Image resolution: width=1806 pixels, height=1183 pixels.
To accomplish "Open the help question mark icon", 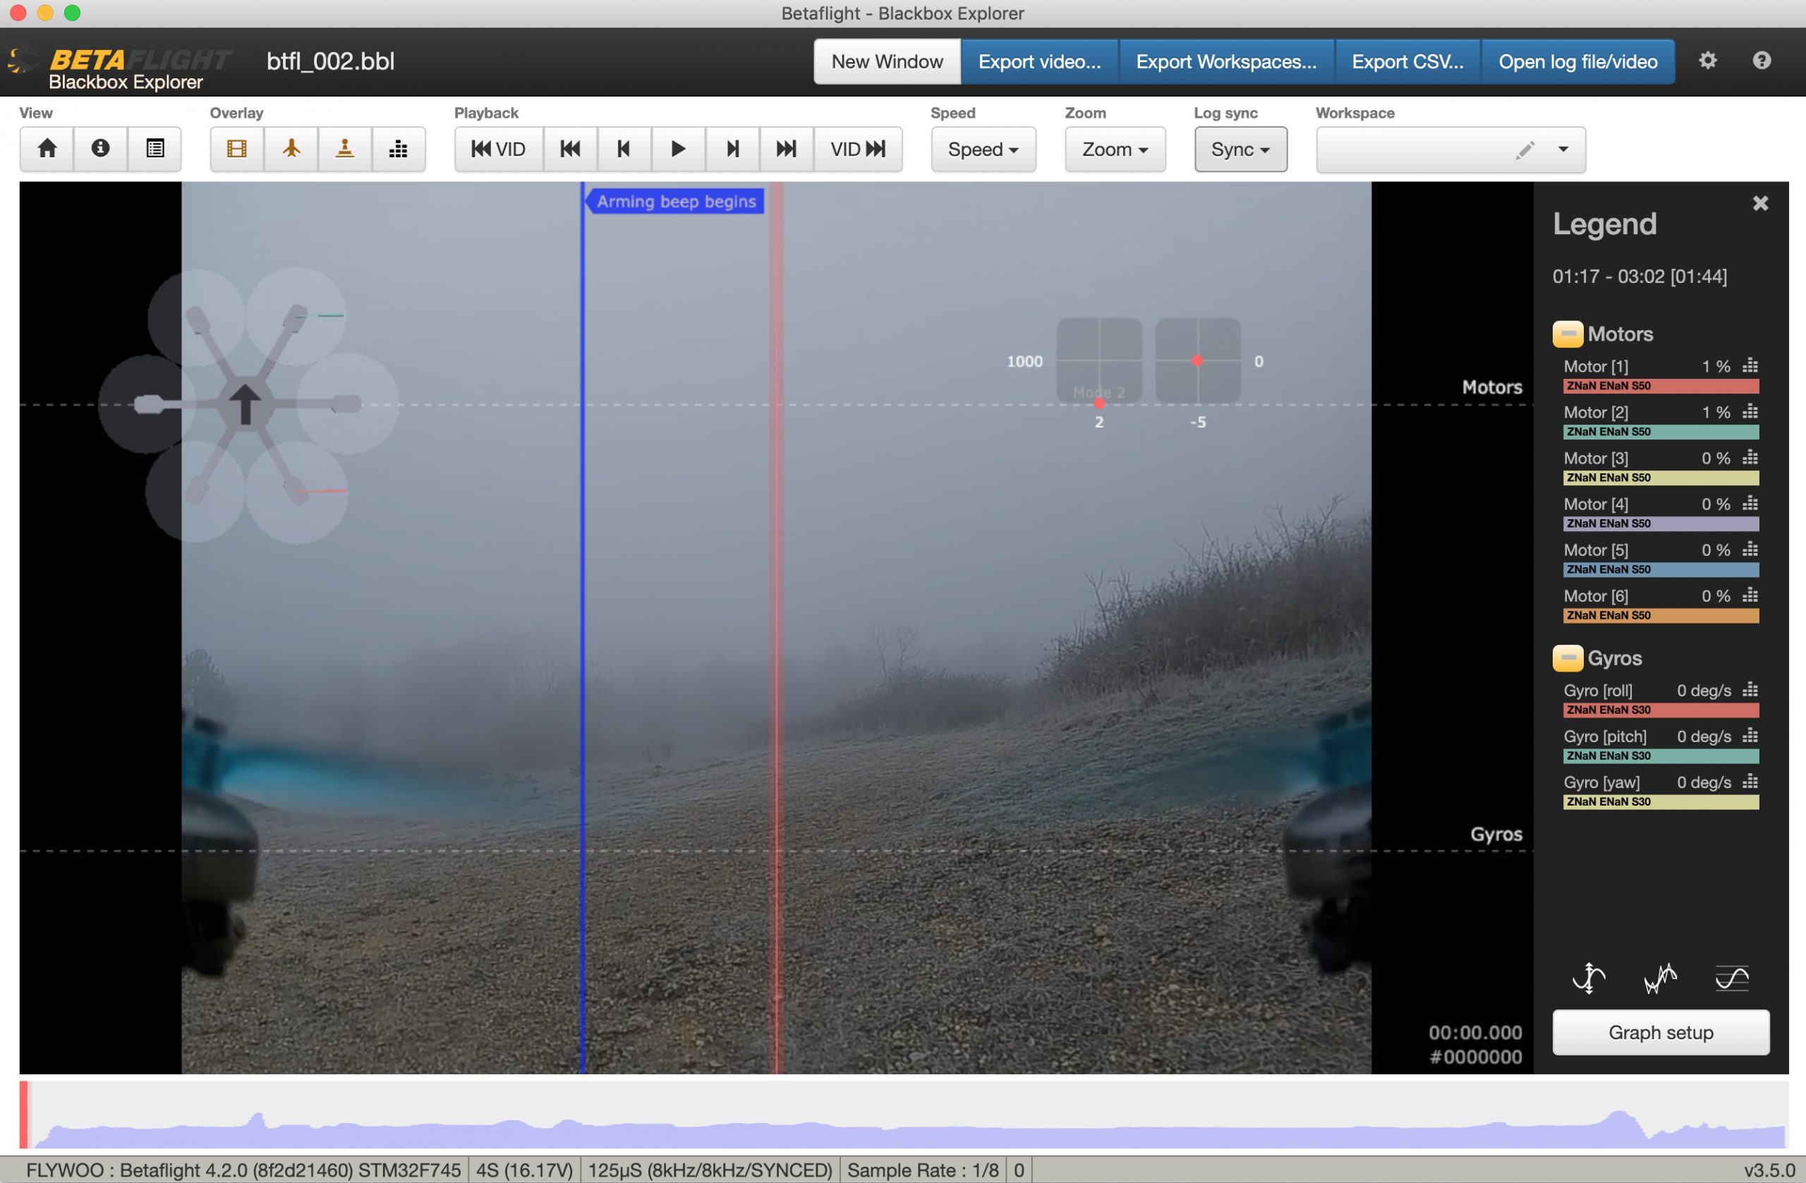I will [x=1762, y=61].
